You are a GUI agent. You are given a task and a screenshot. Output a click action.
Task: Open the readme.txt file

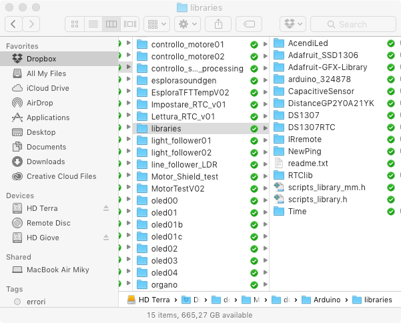[x=308, y=163]
